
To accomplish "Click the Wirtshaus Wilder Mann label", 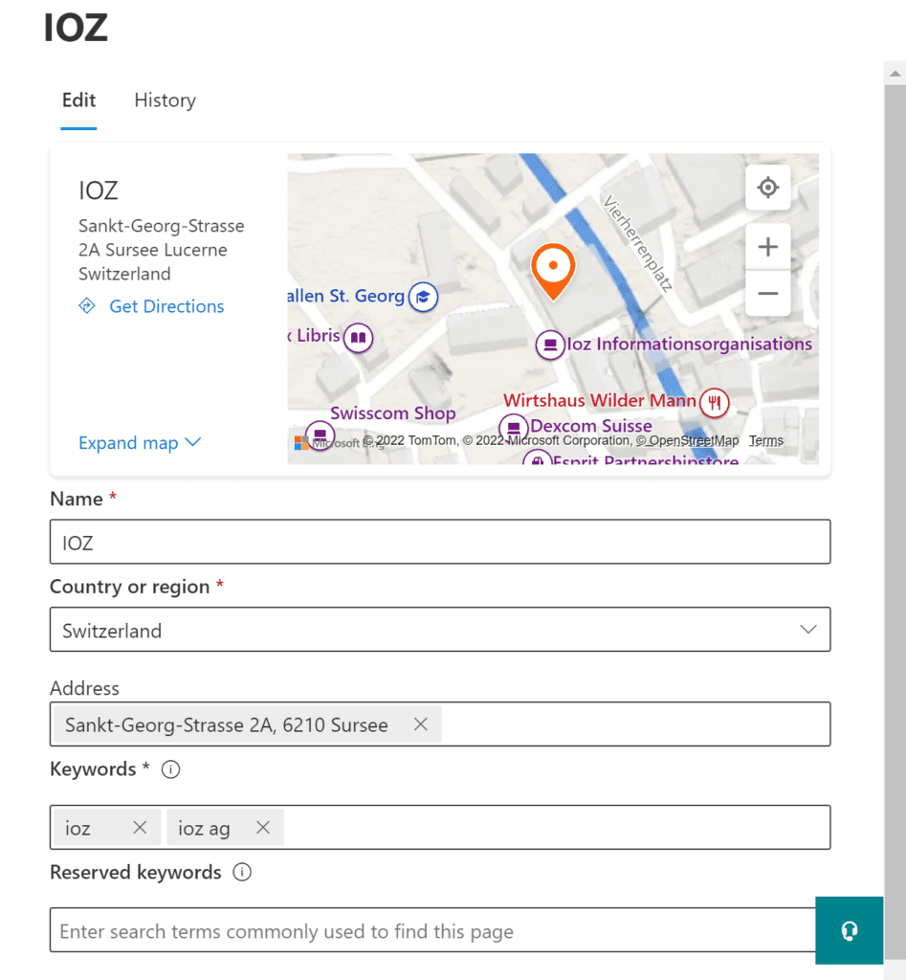I will (600, 401).
